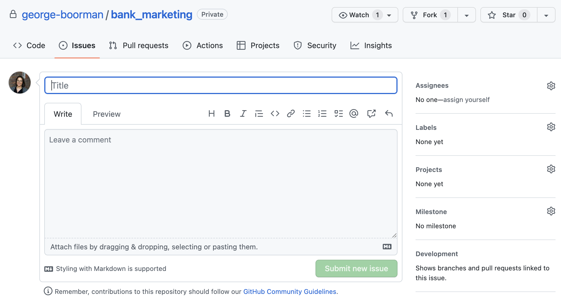Expand the Fork dropdown arrow

467,15
